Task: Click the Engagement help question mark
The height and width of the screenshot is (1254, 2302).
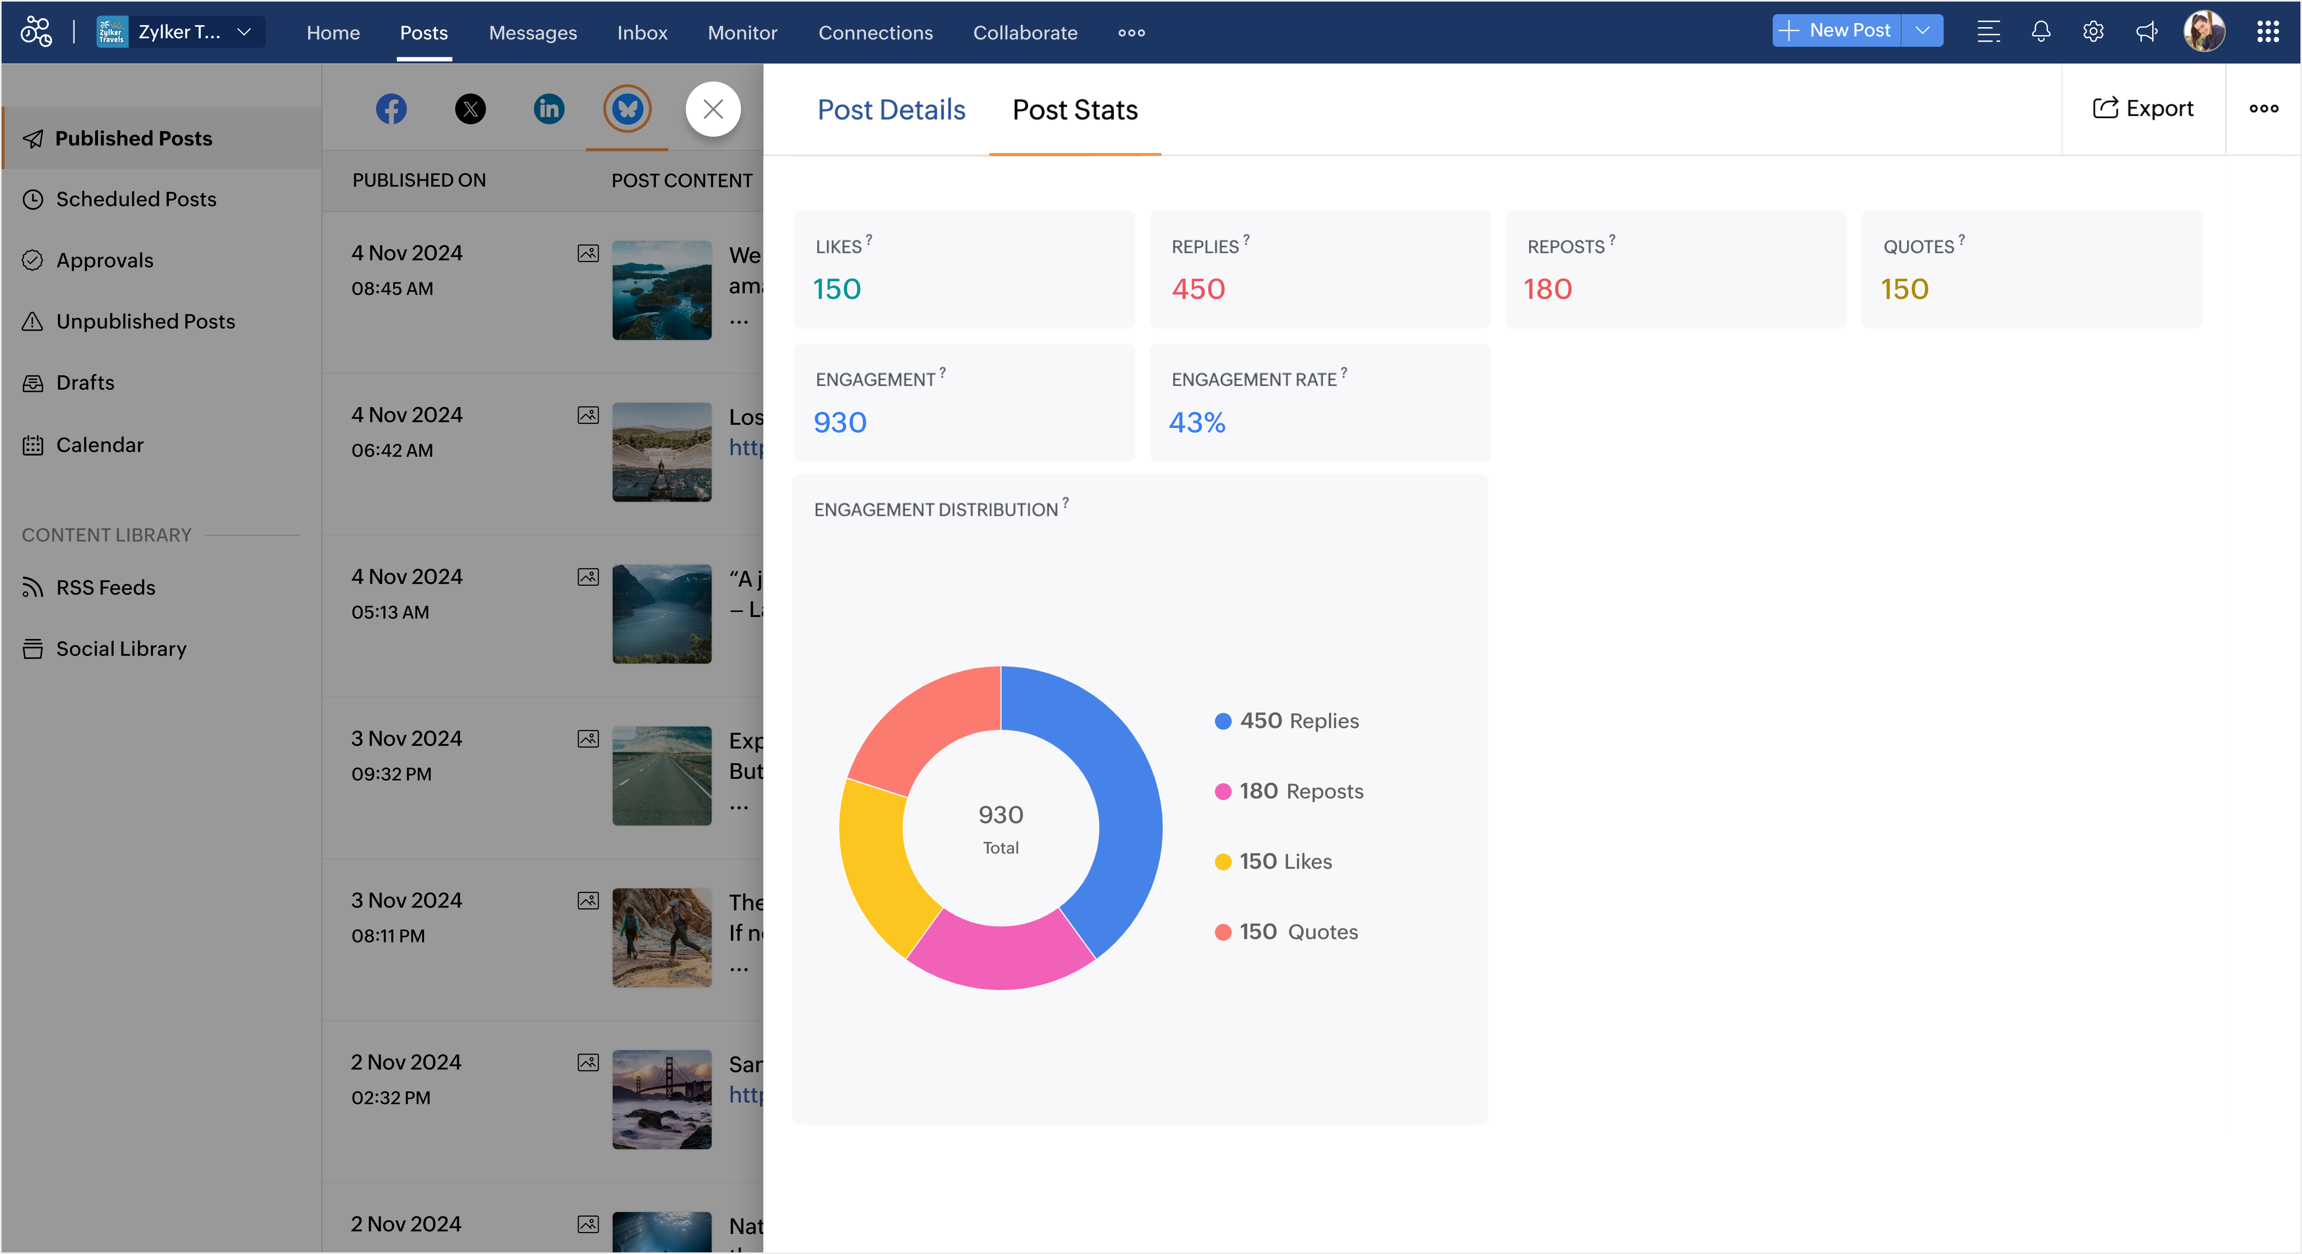Action: pyautogui.click(x=942, y=373)
